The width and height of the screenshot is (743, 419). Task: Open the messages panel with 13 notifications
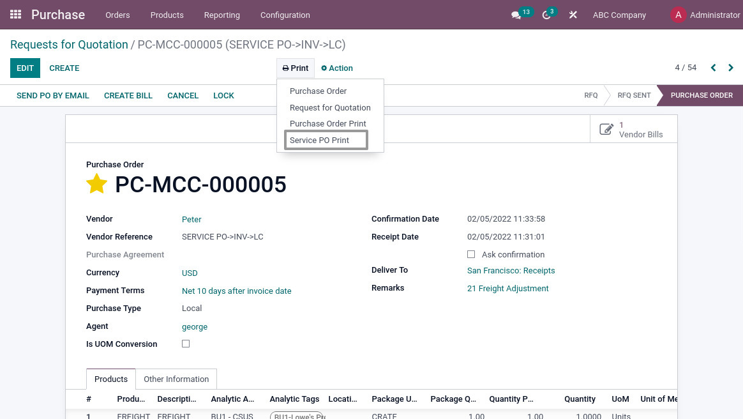517,15
